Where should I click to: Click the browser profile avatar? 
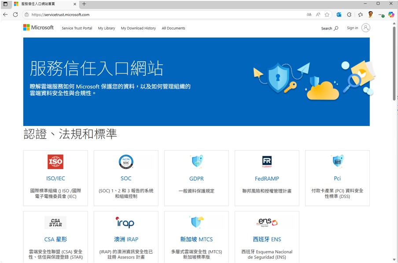pyautogui.click(x=371, y=15)
